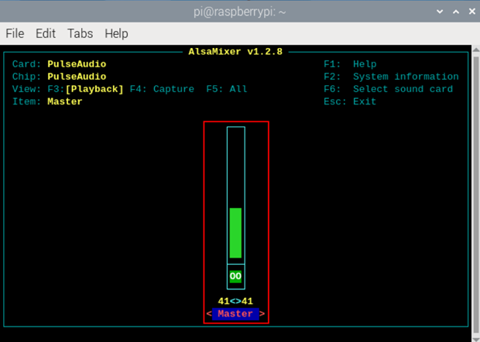480x342 pixels.
Task: Click the F2 System information text
Action: point(391,77)
